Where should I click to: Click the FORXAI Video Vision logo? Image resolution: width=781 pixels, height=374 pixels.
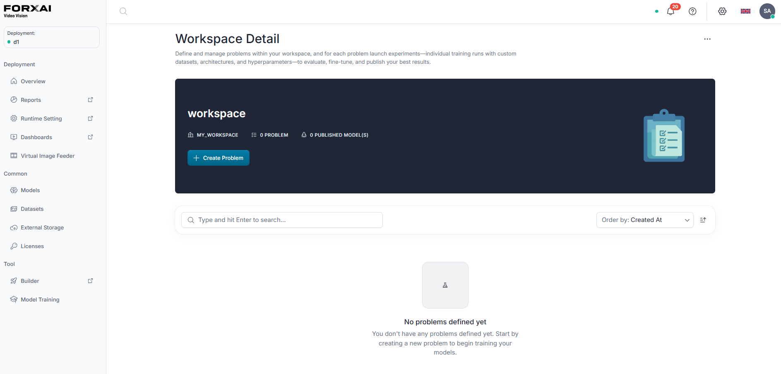pos(28,11)
